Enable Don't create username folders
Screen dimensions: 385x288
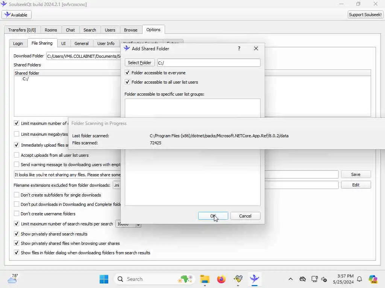pos(17,213)
